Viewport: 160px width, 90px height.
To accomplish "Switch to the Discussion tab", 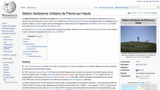I will point(31,7).
